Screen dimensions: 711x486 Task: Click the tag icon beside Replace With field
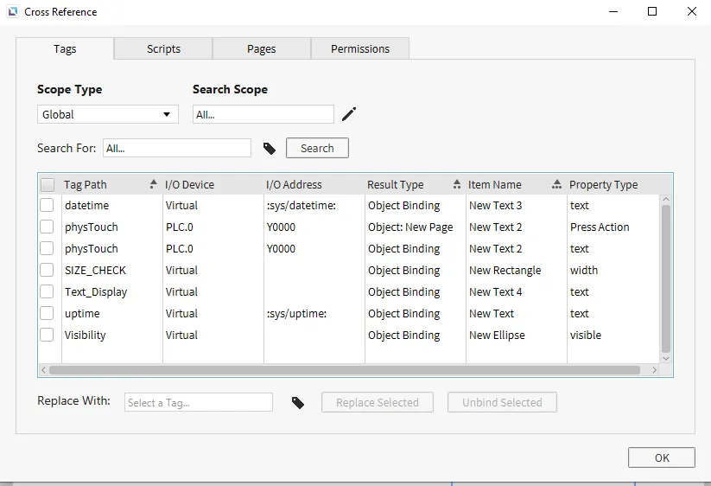[x=298, y=403]
